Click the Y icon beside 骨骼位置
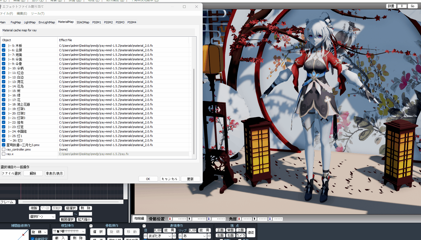The height and width of the screenshot is (240, 421). 189,219
